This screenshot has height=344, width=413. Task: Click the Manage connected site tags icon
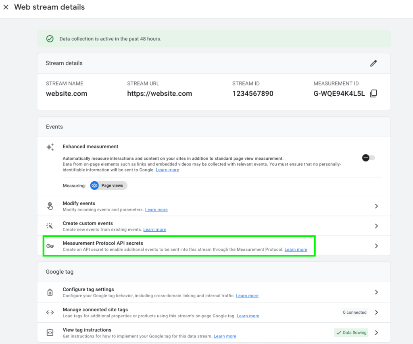(x=50, y=313)
